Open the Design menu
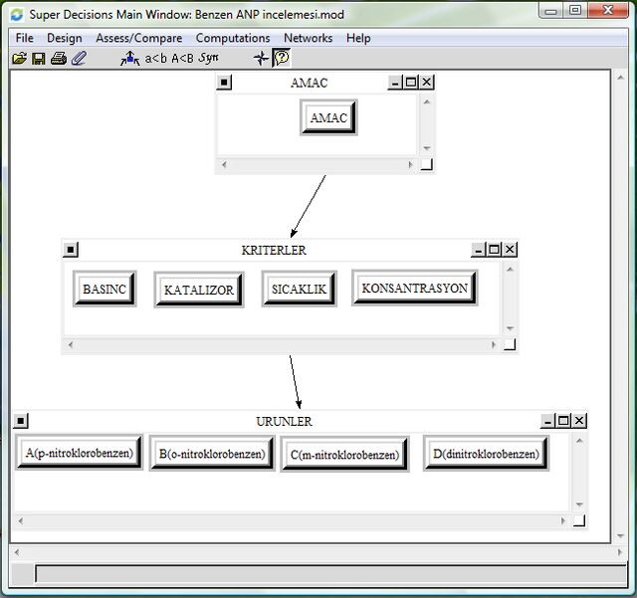 click(65, 38)
